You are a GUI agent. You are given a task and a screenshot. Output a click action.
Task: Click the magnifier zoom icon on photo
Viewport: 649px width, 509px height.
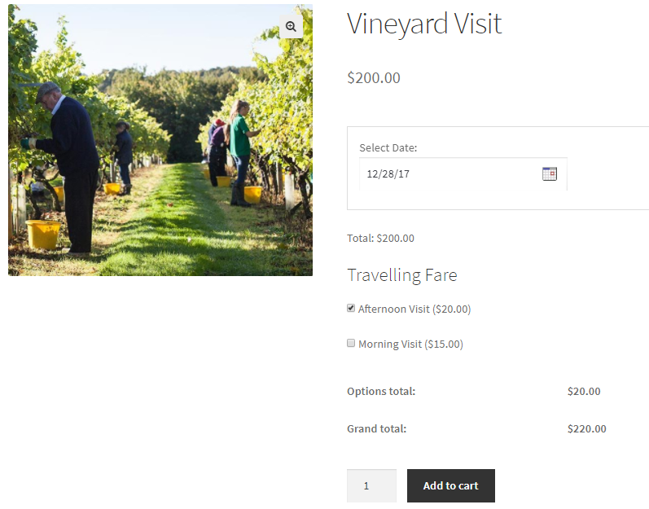(291, 26)
